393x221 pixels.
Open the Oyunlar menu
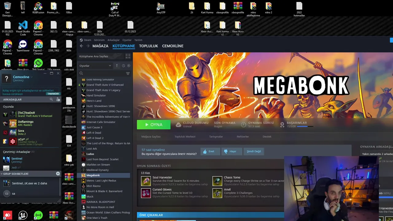pyautogui.click(x=127, y=40)
